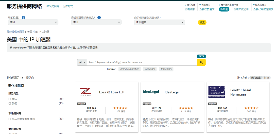Viewport: 274px width, 134px height.
Task: Click the brand registration popular tag
Action: [130, 69]
